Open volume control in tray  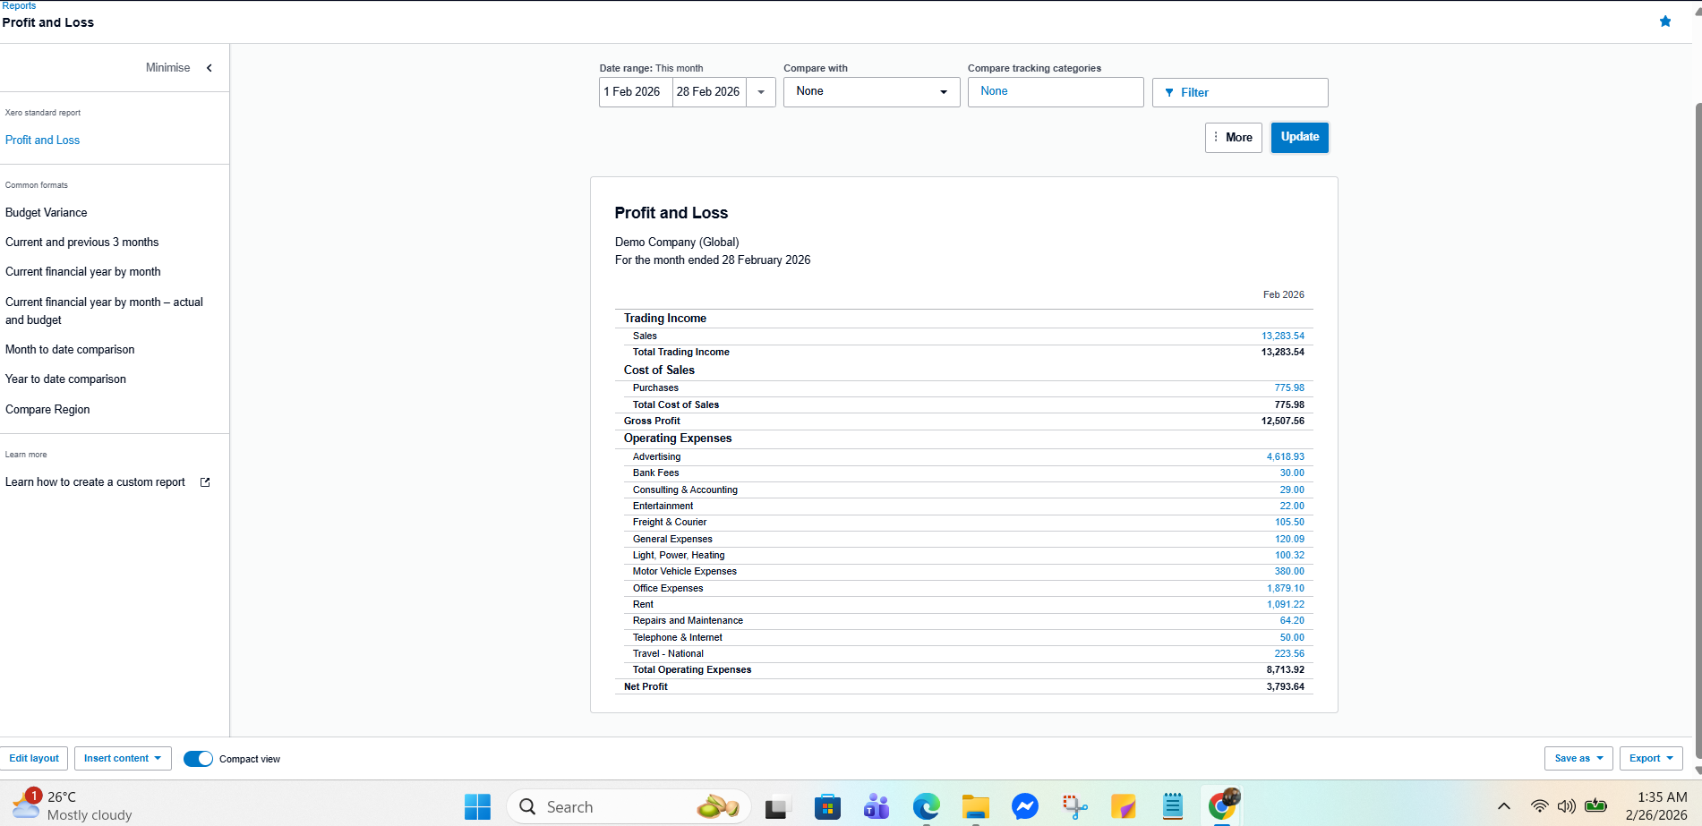tap(1567, 806)
